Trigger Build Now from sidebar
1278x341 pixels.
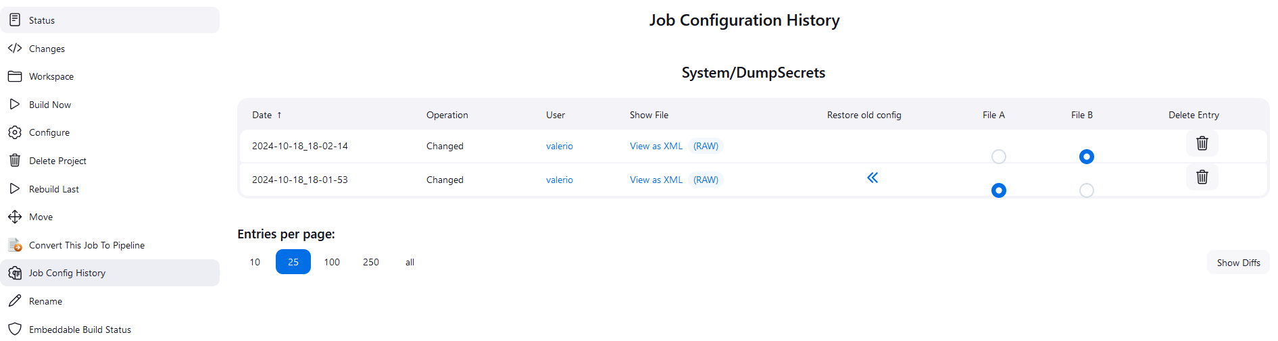109,105
